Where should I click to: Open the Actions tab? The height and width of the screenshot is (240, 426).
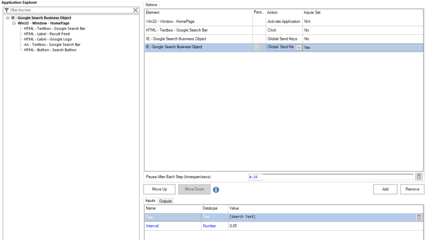click(151, 5)
